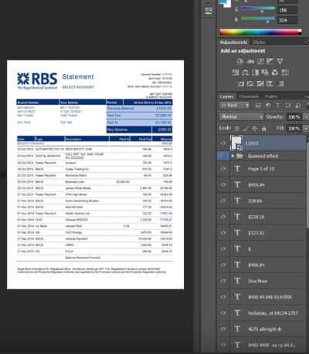The width and height of the screenshot is (309, 354).
Task: Click the T icon of Due Now layer
Action: 237,281
